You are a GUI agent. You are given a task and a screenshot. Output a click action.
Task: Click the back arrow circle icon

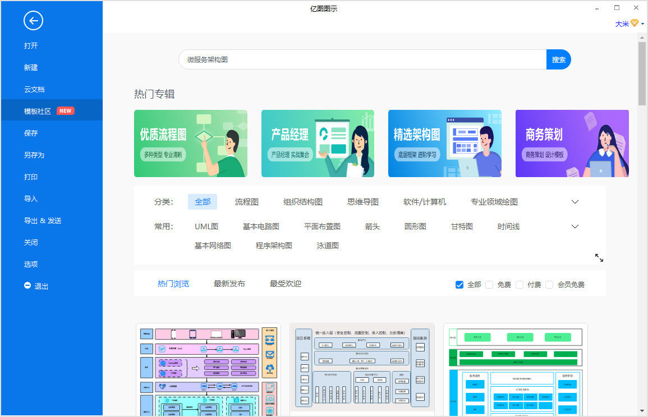click(x=33, y=21)
